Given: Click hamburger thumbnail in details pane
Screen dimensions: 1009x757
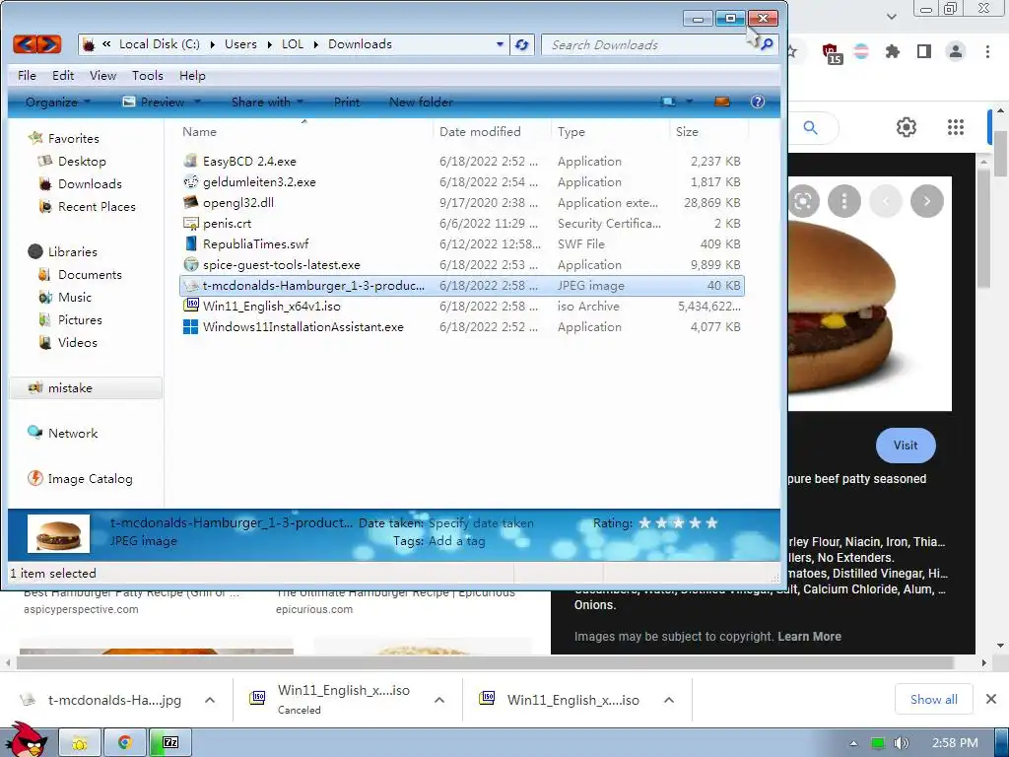Looking at the screenshot, I should point(58,533).
